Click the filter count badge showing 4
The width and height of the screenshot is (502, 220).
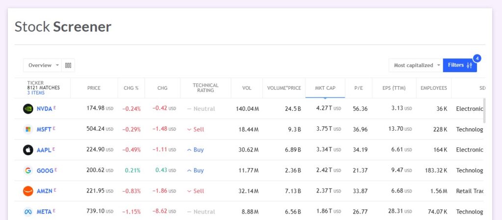[477, 58]
